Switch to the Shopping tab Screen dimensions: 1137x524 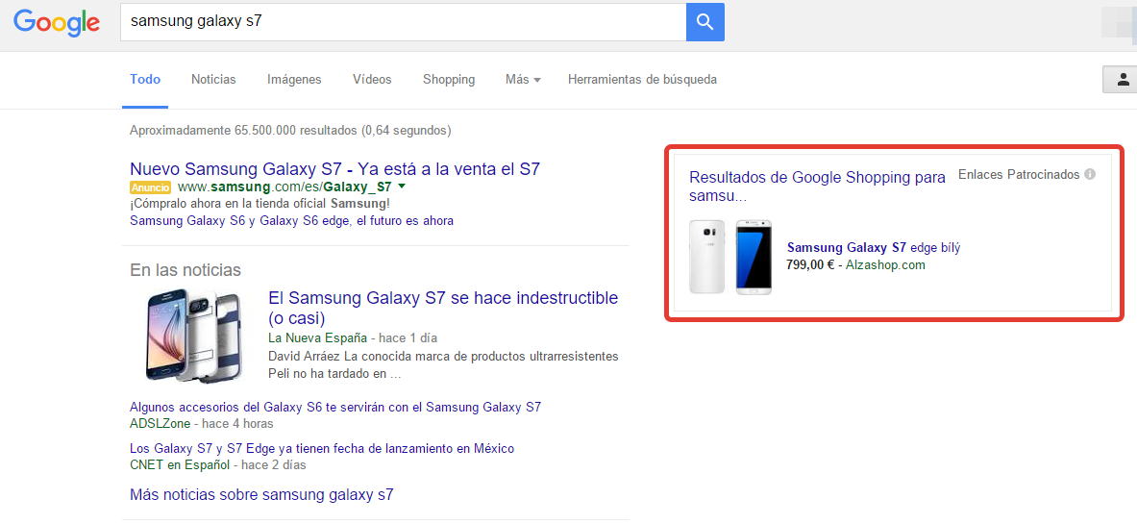coord(449,80)
